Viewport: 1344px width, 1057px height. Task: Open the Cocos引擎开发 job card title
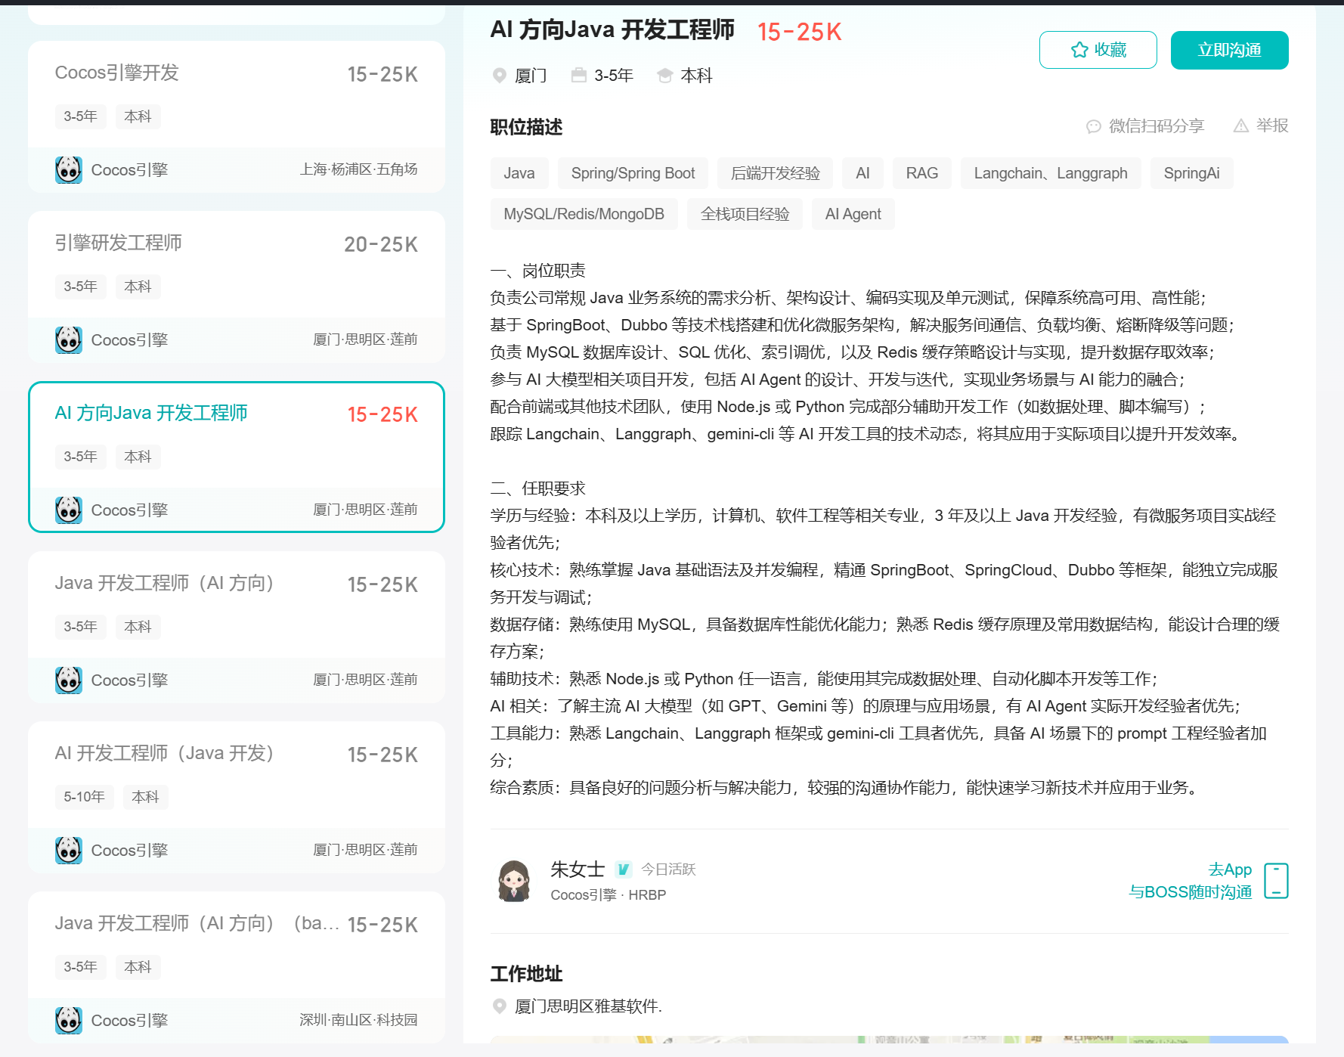(116, 73)
